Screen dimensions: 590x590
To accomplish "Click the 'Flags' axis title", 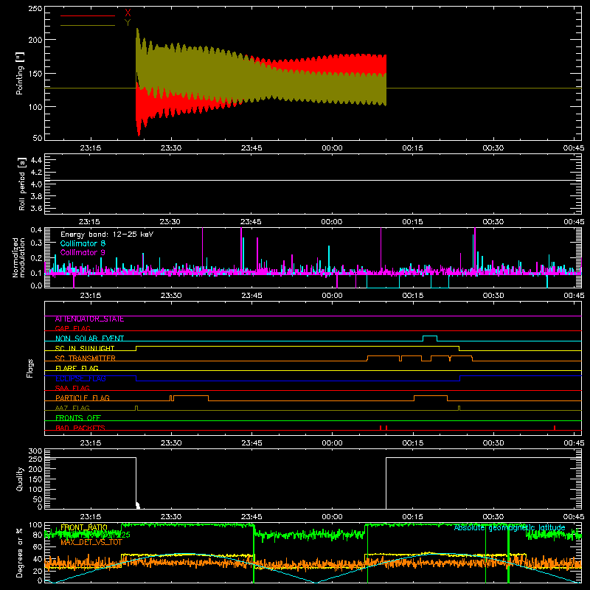I will (x=29, y=368).
